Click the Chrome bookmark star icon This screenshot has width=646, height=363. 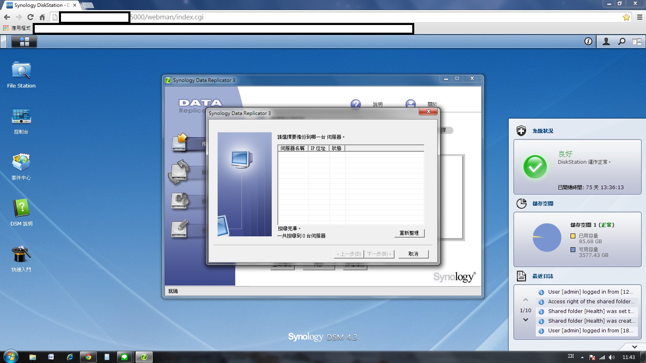click(626, 17)
